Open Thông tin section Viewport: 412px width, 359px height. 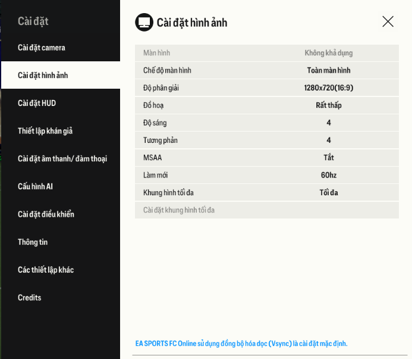pos(33,242)
